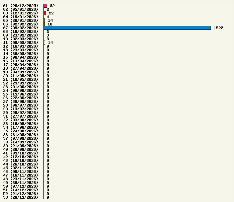Click the value 5 for week 08
The image size is (234, 202).
click(48, 31)
